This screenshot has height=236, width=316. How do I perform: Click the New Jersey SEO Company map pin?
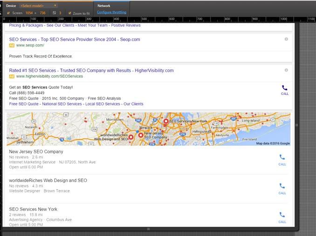pos(141,135)
